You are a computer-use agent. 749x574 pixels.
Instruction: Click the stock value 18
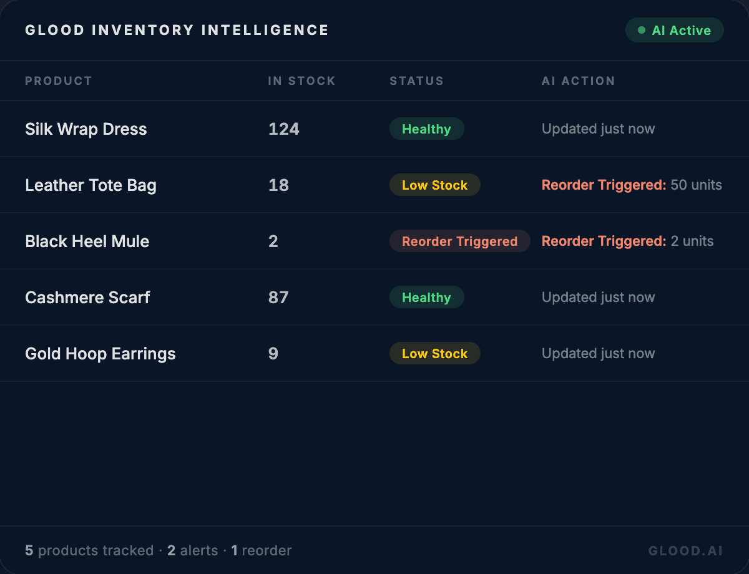coord(278,185)
